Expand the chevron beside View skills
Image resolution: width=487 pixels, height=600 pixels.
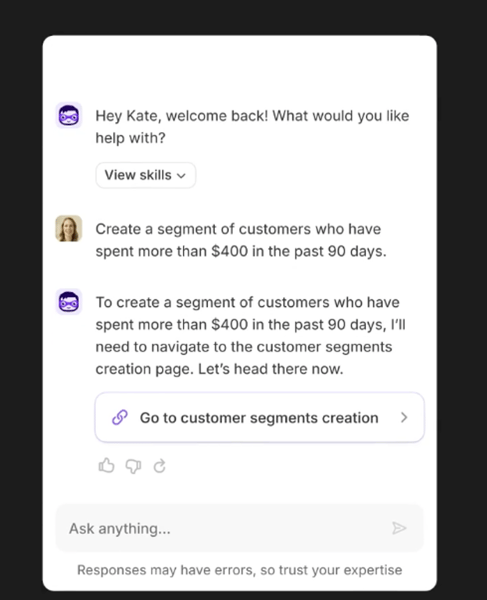[181, 176]
